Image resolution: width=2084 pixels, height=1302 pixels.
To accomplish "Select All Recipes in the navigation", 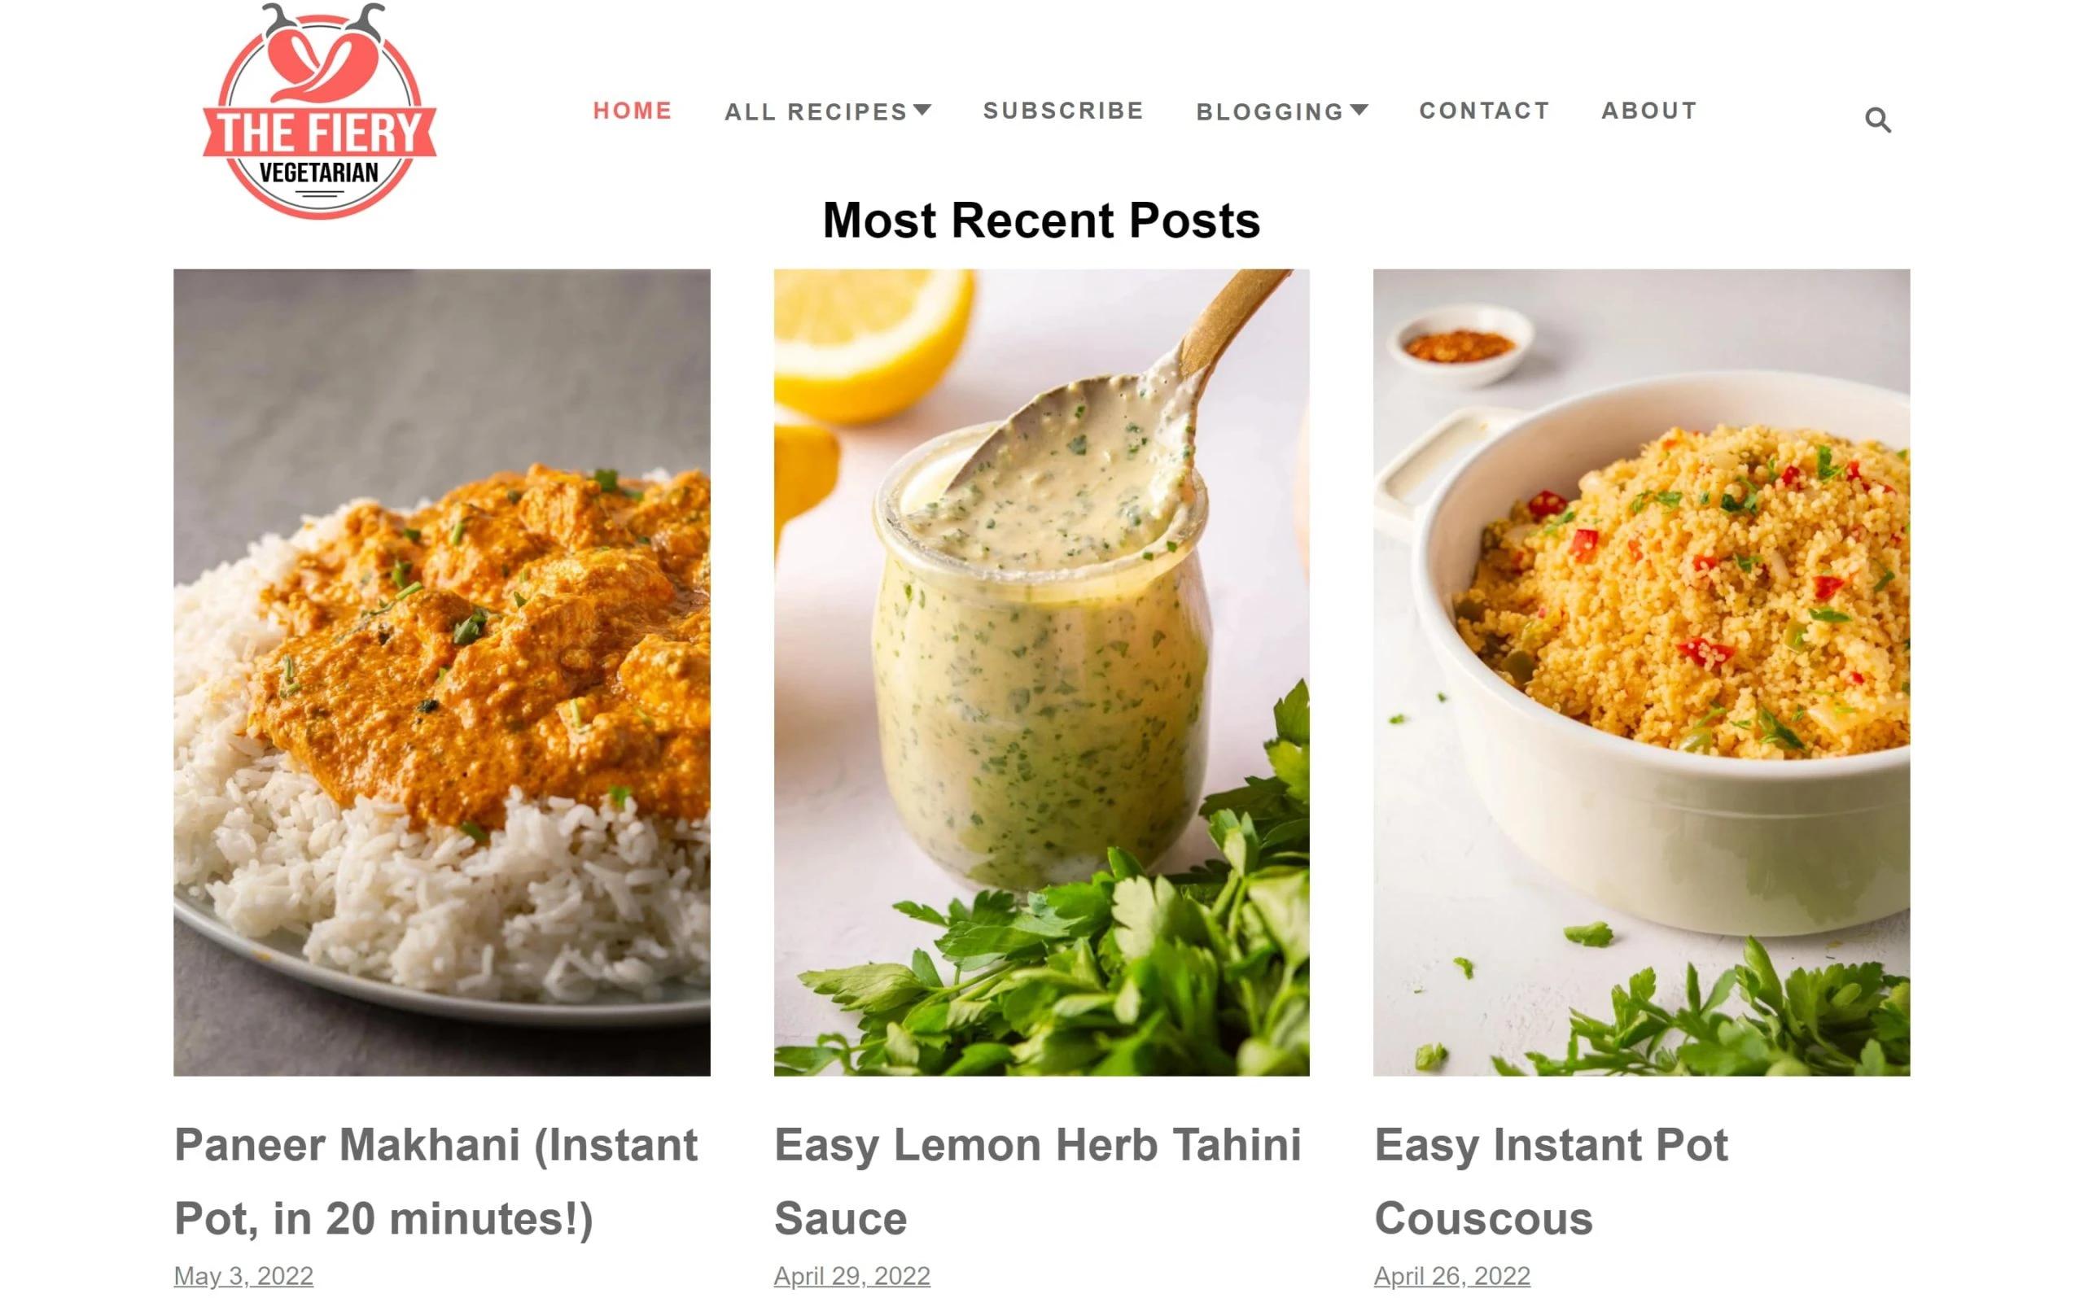I will point(817,112).
